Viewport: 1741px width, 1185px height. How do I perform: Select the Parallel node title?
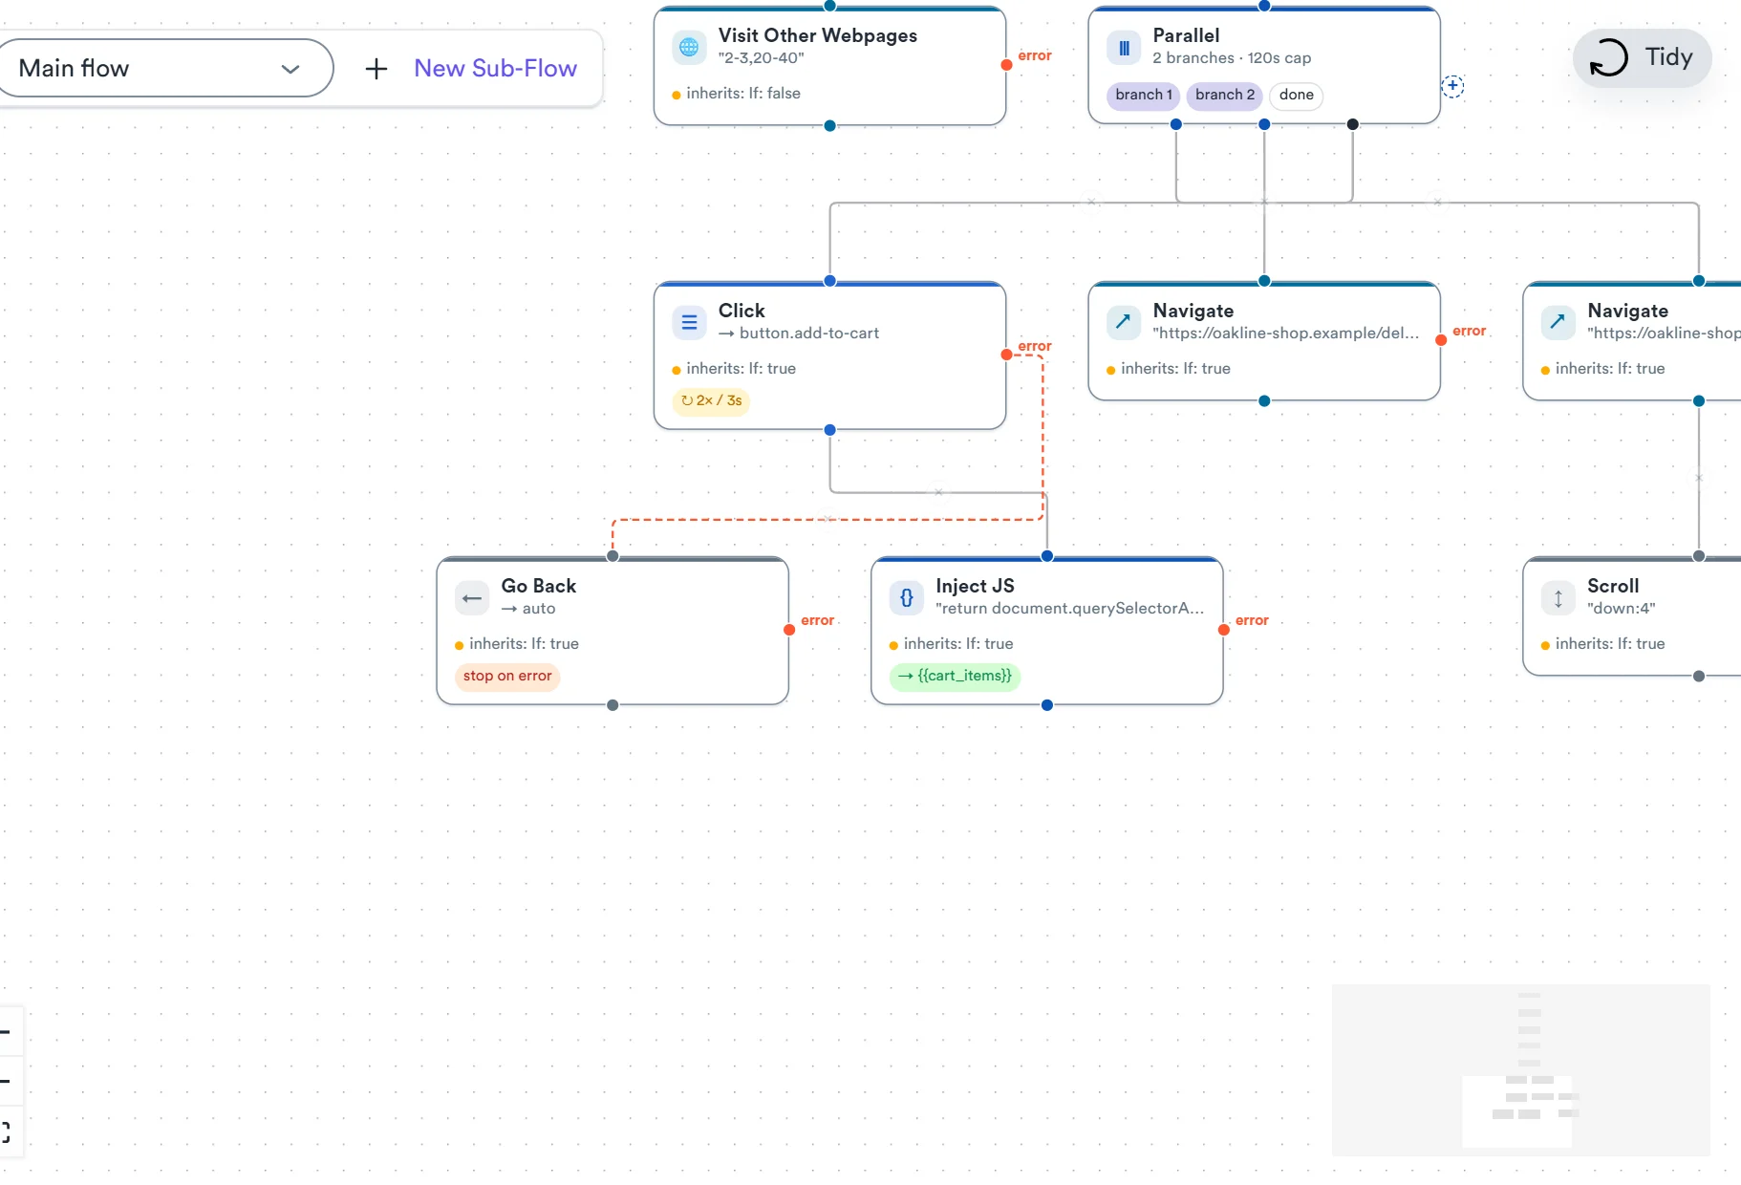(x=1186, y=35)
